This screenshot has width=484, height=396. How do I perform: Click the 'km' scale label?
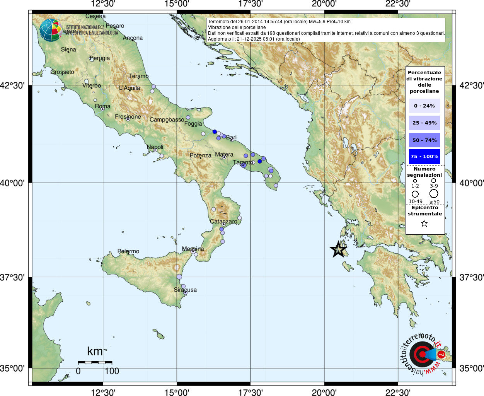pyautogui.click(x=95, y=351)
